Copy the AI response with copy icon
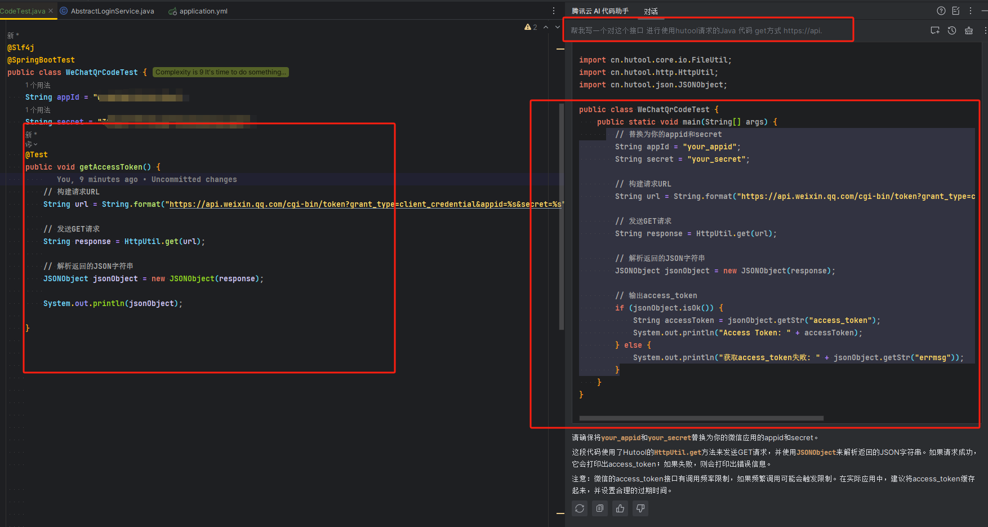The image size is (988, 527). tap(600, 508)
